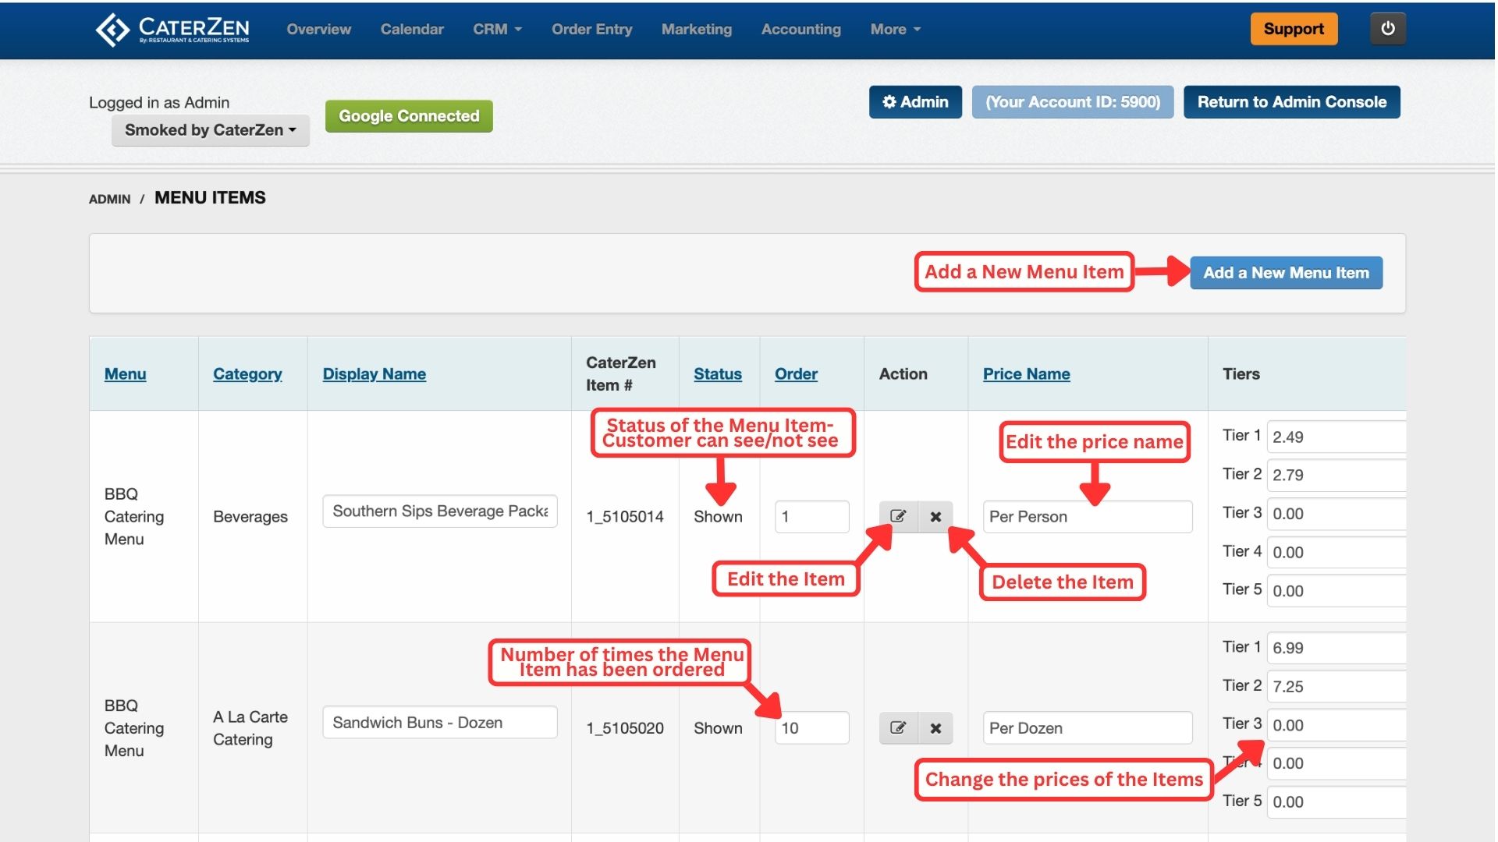
Task: Click the Tier 1 price field showing 6.99
Action: (x=1336, y=648)
